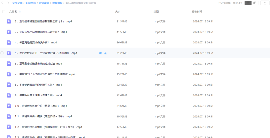
Task: Click the 17.59MB size value
Action: click(122, 127)
